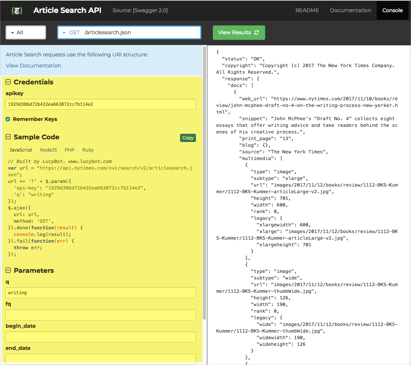Show the NodeJS sample code
Image resolution: width=411 pixels, height=365 pixels.
[x=48, y=150]
